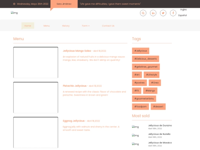Click the clock icon beside the date
Viewport: 200px width, 150px height.
14,4
